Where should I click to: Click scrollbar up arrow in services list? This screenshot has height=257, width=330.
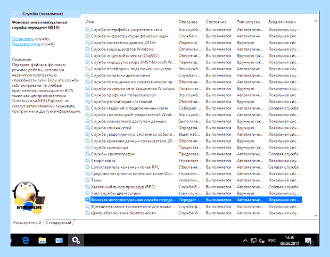click(316, 21)
